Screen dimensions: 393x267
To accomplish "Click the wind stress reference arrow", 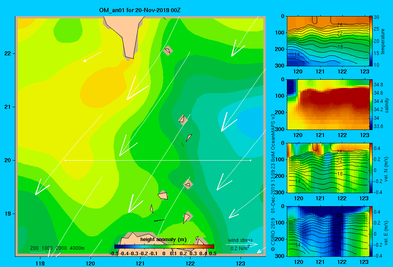I will pyautogui.click(x=241, y=244).
